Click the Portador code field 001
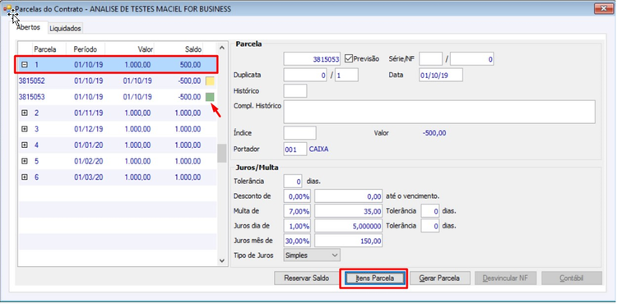The image size is (617, 304). coord(295,150)
